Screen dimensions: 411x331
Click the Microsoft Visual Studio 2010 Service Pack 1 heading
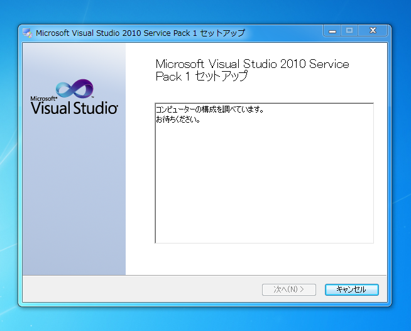click(252, 70)
